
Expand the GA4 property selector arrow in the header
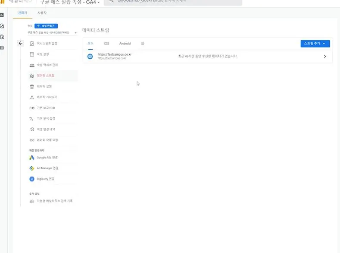pos(98,3)
